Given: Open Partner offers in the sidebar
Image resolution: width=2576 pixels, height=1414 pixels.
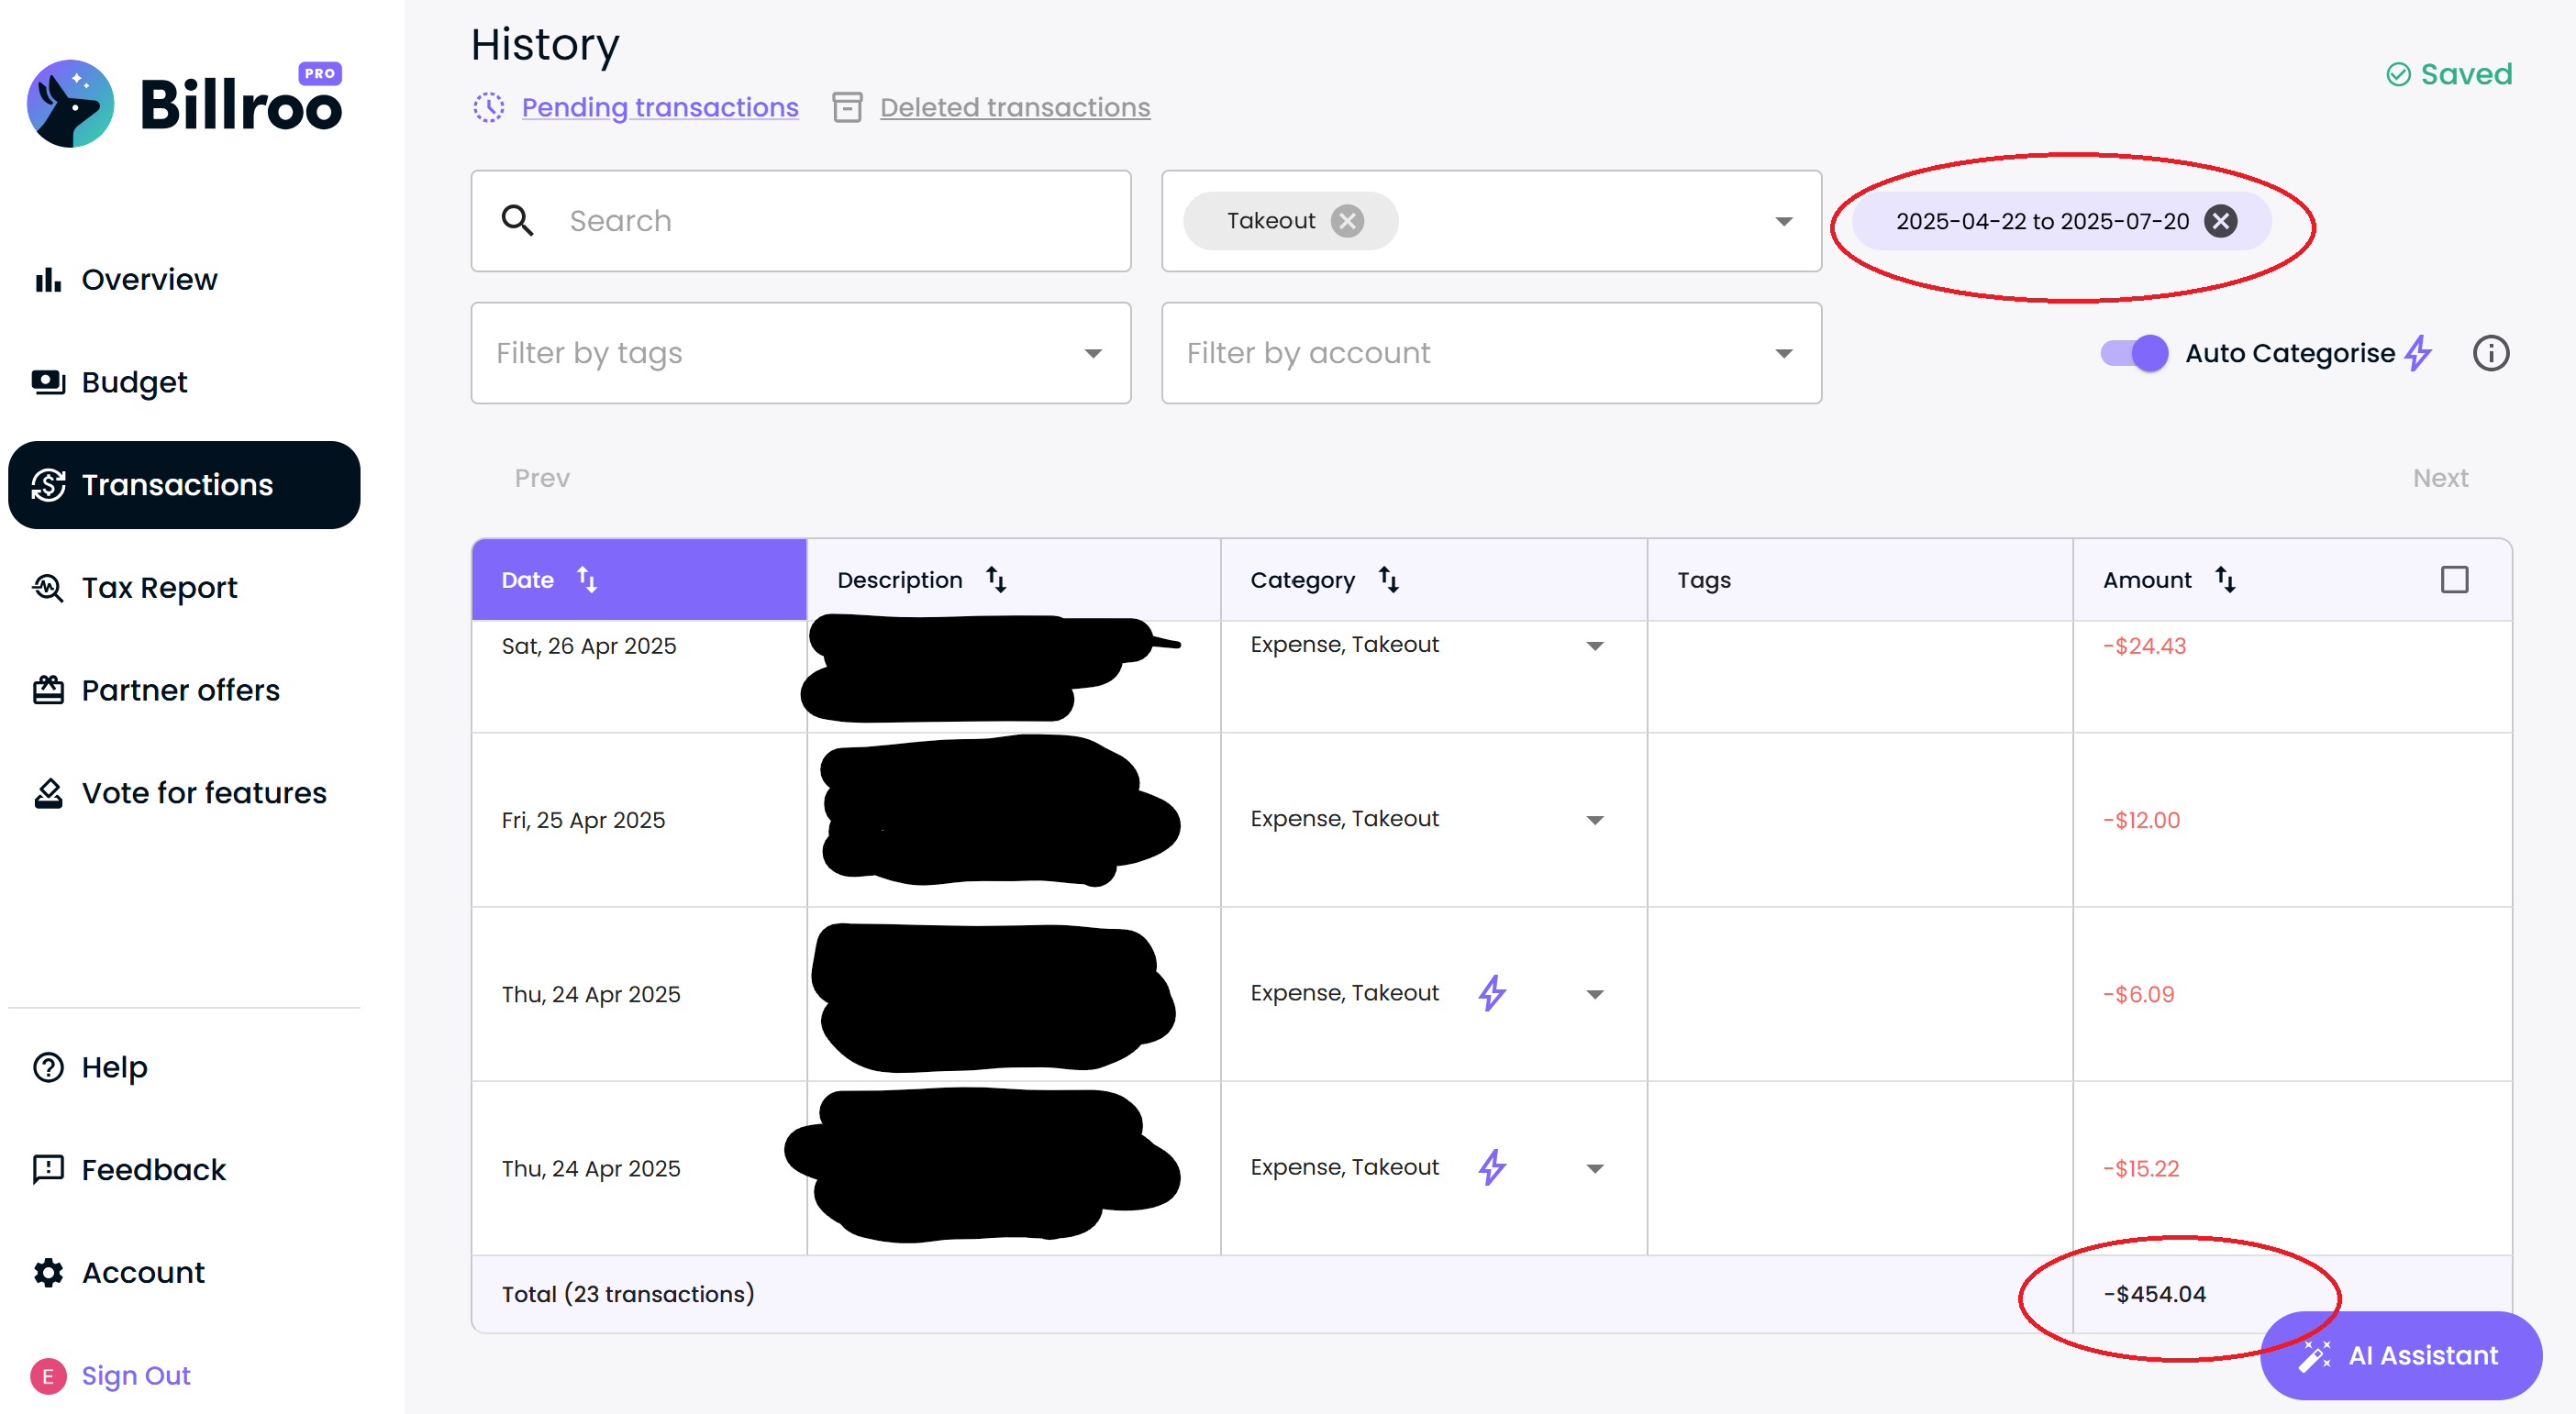Looking at the screenshot, I should coord(184,690).
